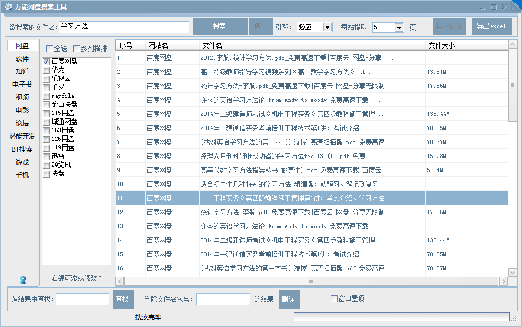
Task: Uncheck the 百度网盘 checkbox
Action: (46, 62)
